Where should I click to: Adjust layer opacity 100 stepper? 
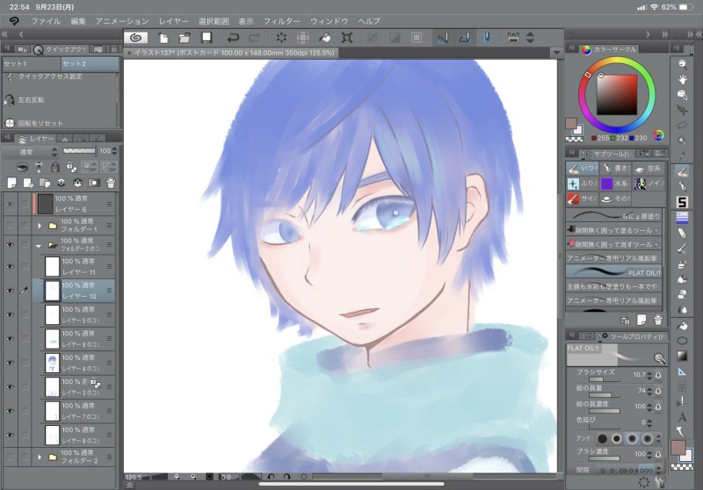[114, 151]
